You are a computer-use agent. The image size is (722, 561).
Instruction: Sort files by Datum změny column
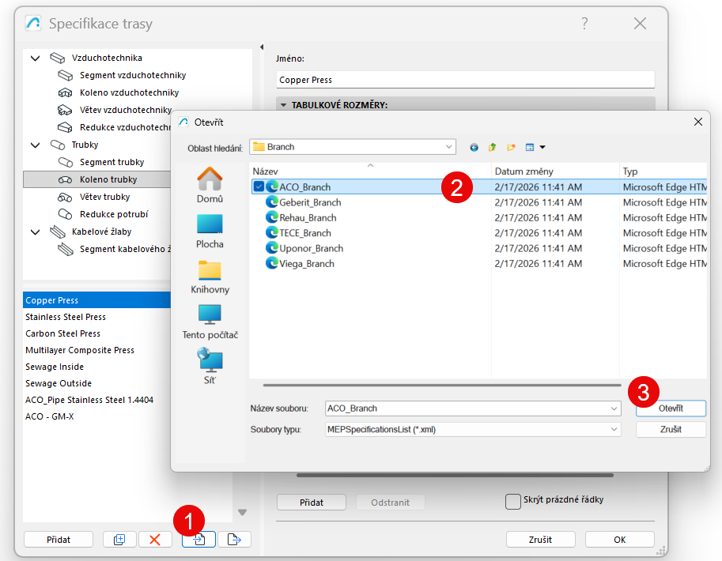point(555,171)
